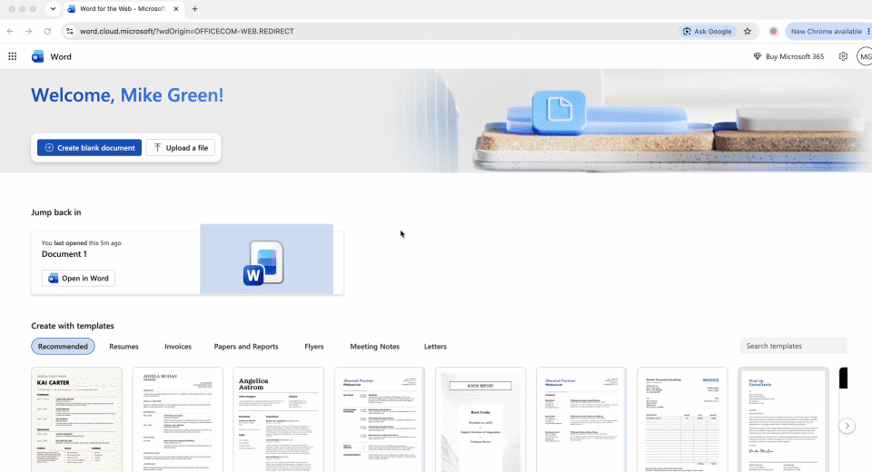Open the Microsoft 365 app launcher grid

[12, 56]
